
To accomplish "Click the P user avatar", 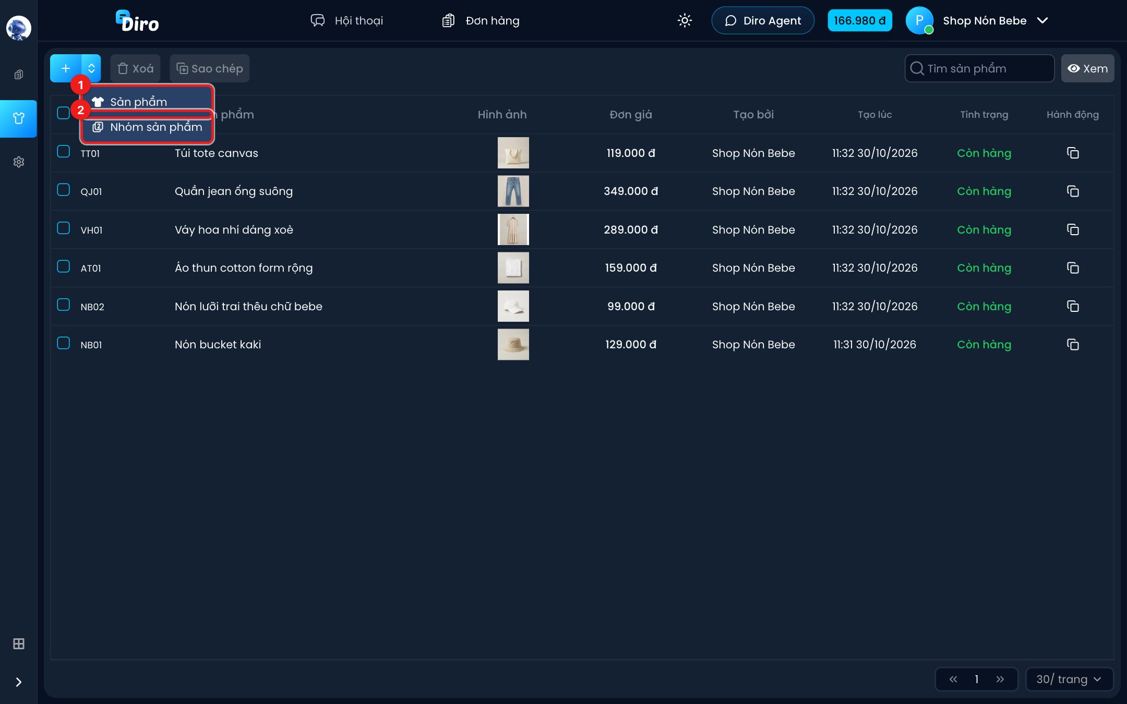I will click(x=919, y=20).
